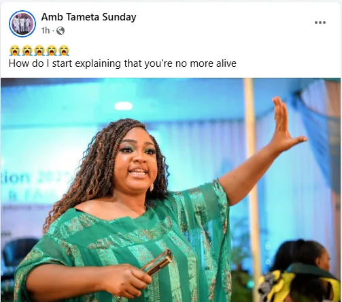
Task: Click the Public globe privacy icon
Action: 61,31
